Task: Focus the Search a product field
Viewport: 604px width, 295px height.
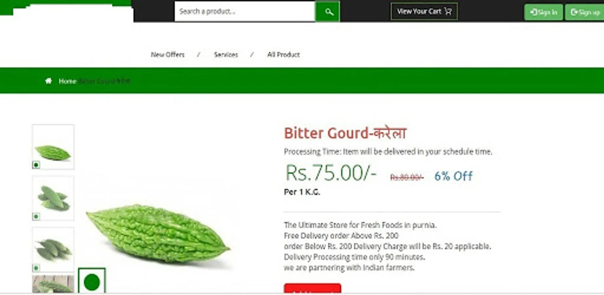Action: point(245,11)
